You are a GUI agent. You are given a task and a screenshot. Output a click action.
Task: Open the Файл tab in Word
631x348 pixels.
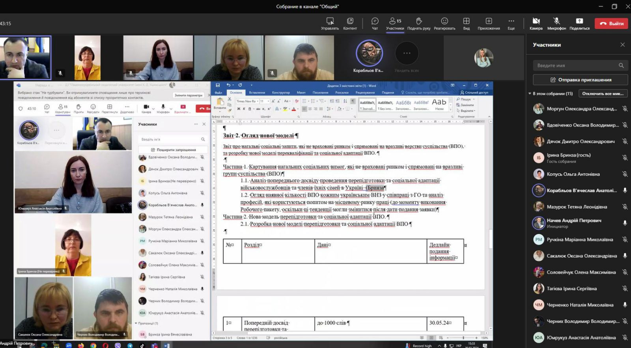click(x=218, y=93)
